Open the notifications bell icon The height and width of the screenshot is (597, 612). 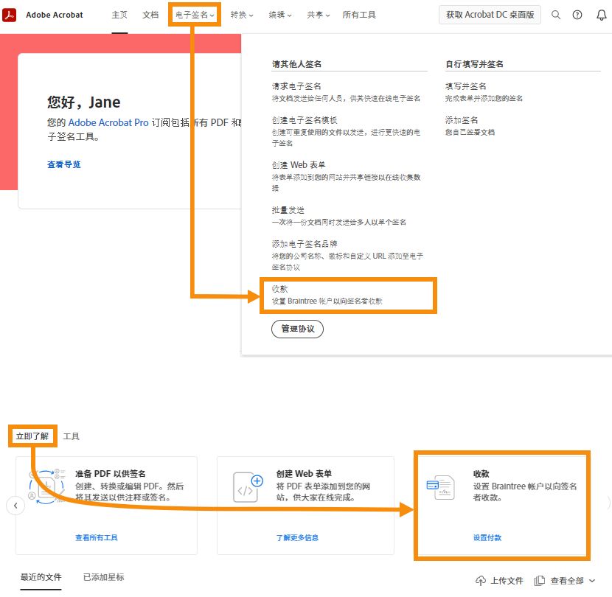tap(602, 15)
